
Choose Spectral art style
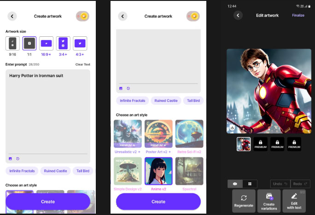click(x=189, y=171)
